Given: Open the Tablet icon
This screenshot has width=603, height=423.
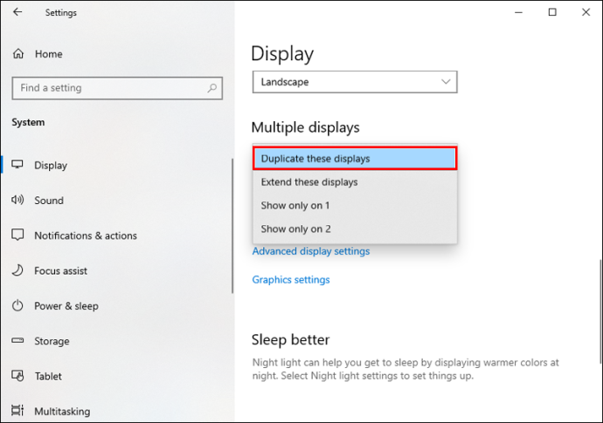Looking at the screenshot, I should pyautogui.click(x=17, y=375).
